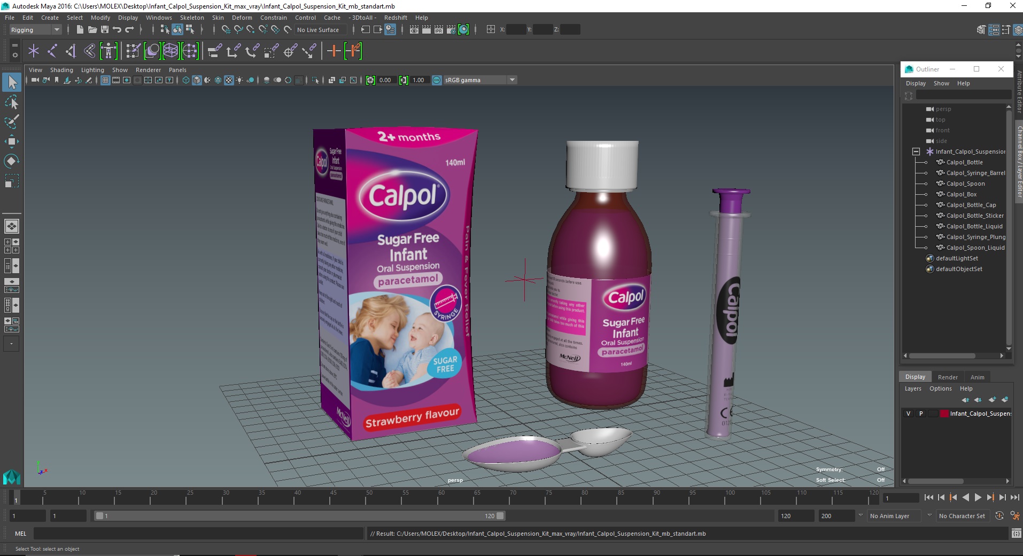Select Calpol_Bottle_Liquid in the Outliner

click(974, 226)
